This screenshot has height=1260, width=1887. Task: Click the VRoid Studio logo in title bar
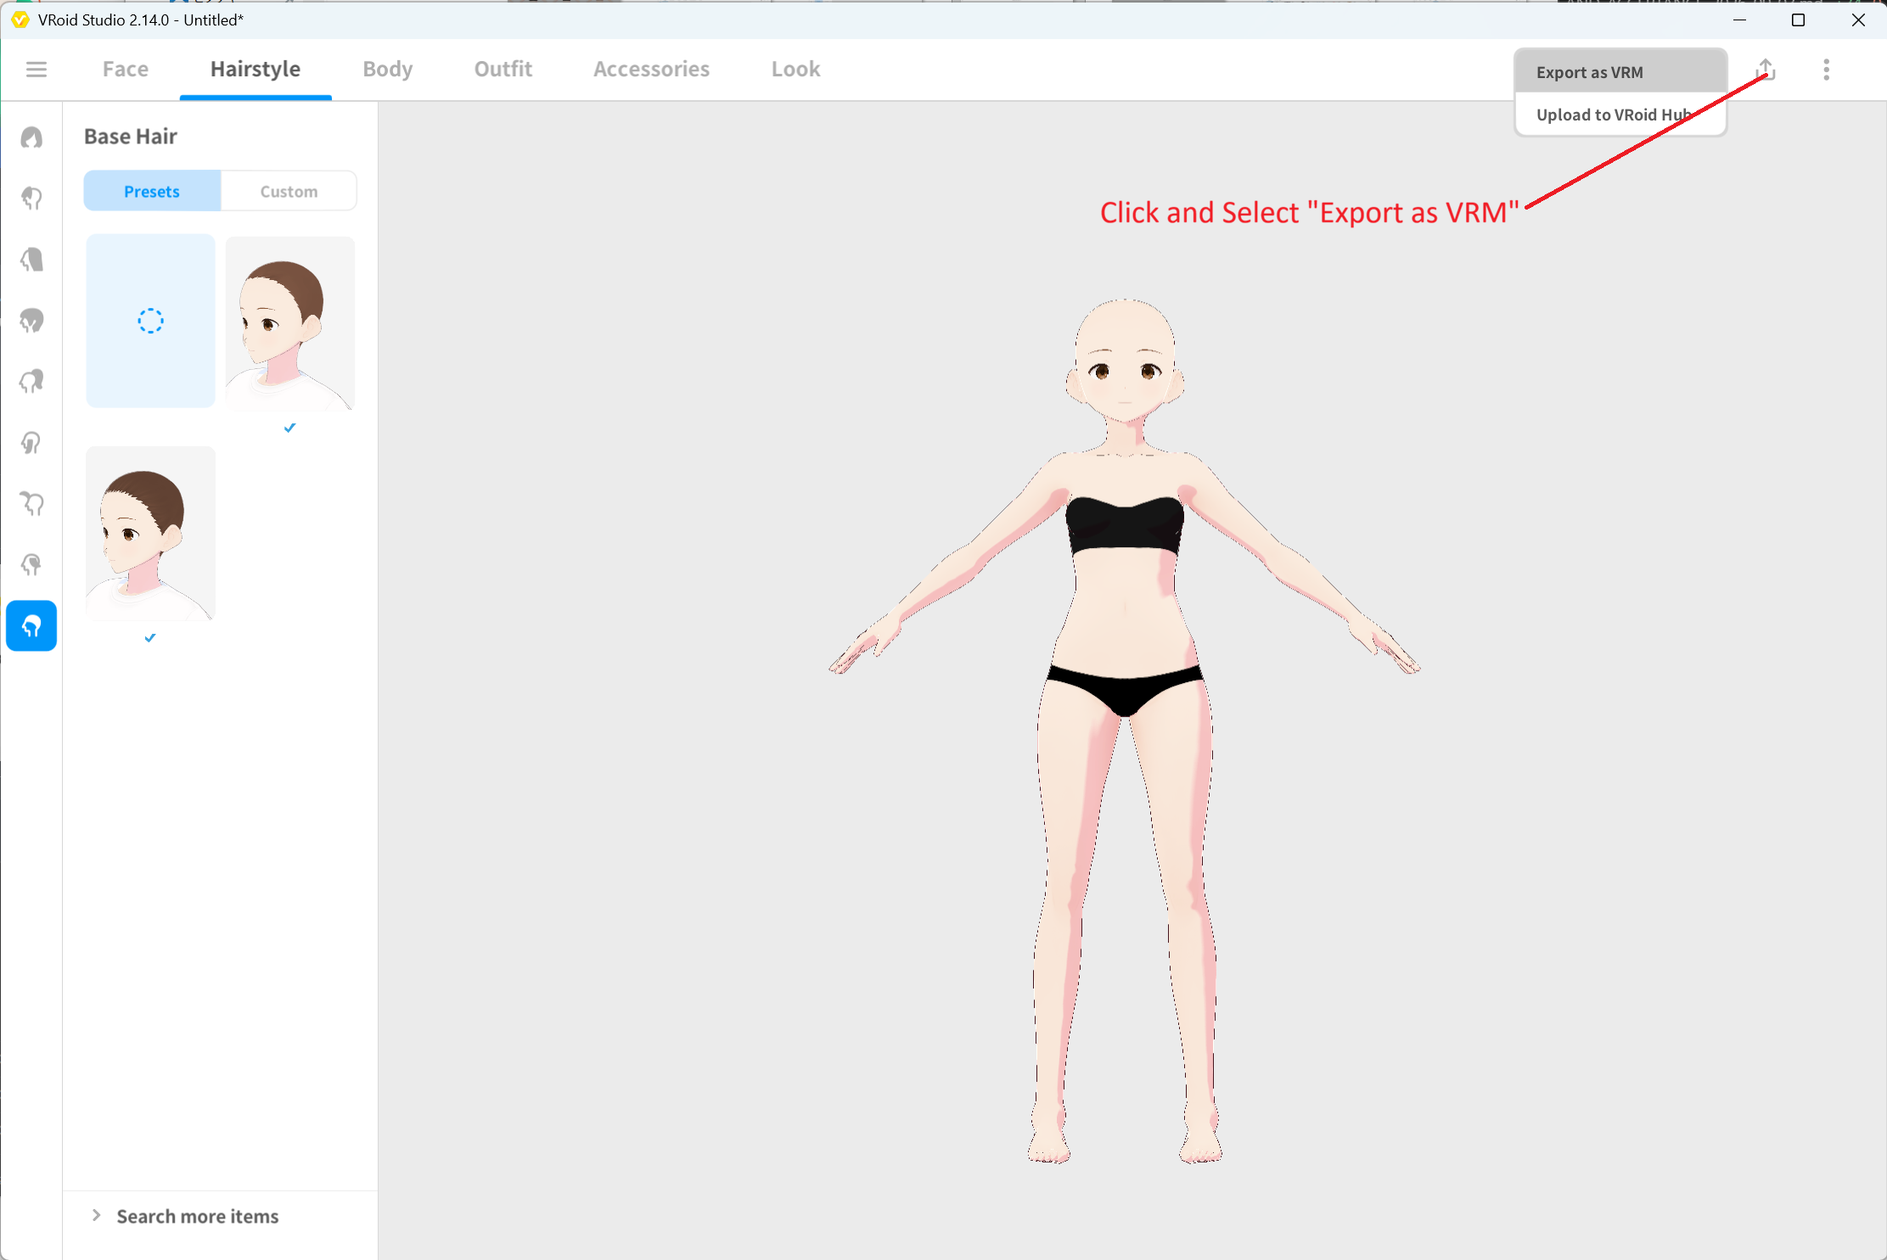point(20,20)
